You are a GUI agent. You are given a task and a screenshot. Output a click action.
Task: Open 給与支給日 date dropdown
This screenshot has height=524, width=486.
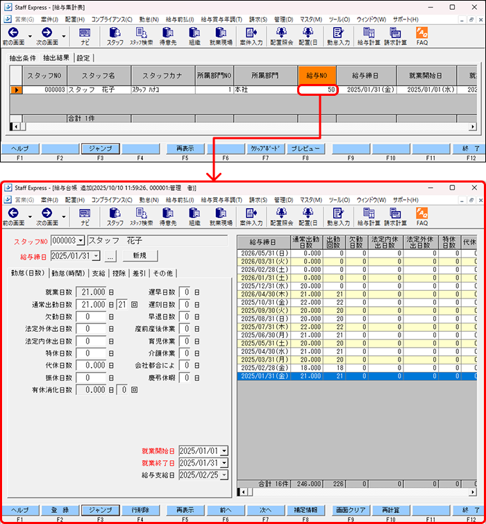pos(224,475)
